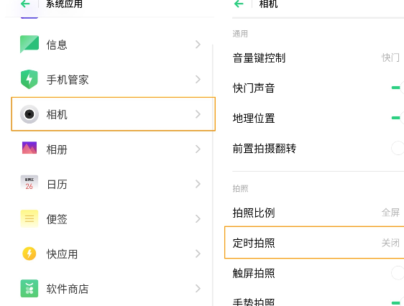Open 拍照比例 setting
Viewport: 404px width, 306px height.
318,213
